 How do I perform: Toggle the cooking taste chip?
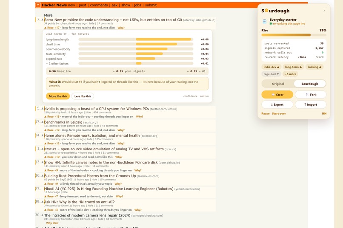314,67
